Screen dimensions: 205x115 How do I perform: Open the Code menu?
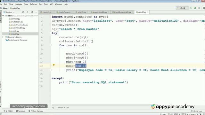tap(26, 4)
